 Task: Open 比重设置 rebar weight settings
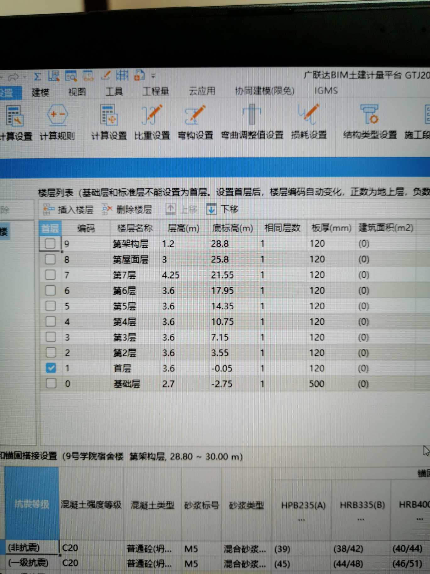coord(152,122)
